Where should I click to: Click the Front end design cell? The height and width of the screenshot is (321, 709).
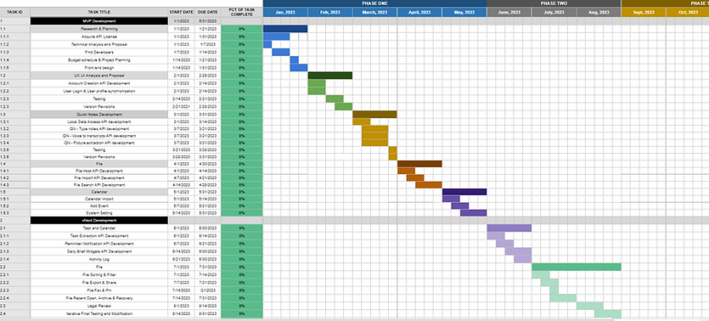tap(99, 67)
